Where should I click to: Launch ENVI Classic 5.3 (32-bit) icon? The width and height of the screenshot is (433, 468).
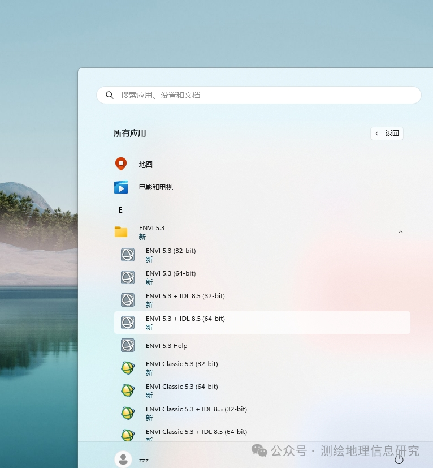tap(128, 368)
